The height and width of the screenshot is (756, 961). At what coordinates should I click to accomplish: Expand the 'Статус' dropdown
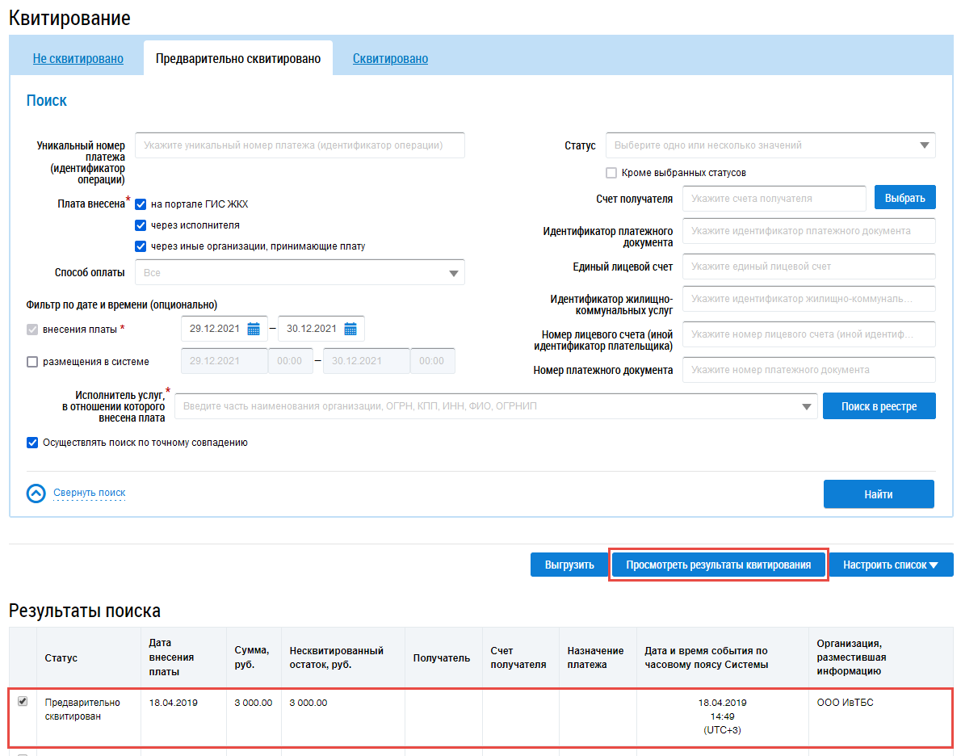click(x=924, y=145)
